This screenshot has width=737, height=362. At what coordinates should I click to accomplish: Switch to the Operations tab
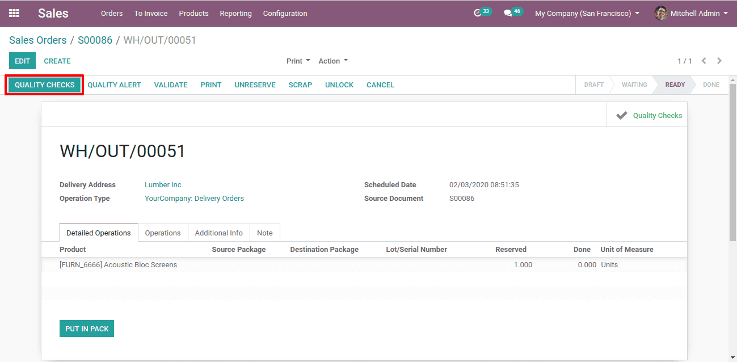coord(163,233)
